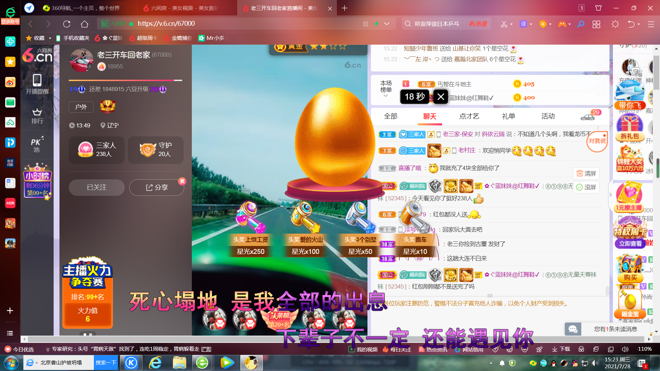Viewport: 660px width, 371px height.
Task: Select the blue hammer for 头奖3个别墅
Action: pos(360,216)
